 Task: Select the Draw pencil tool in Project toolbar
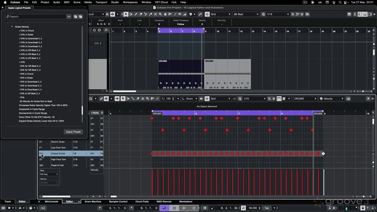pyautogui.click(x=136, y=14)
